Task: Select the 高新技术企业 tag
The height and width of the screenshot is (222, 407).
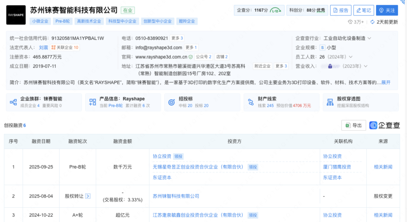Action: pyautogui.click(x=89, y=21)
